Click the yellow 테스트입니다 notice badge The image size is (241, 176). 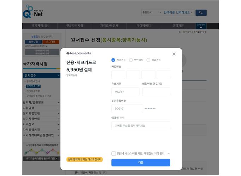[84, 159]
